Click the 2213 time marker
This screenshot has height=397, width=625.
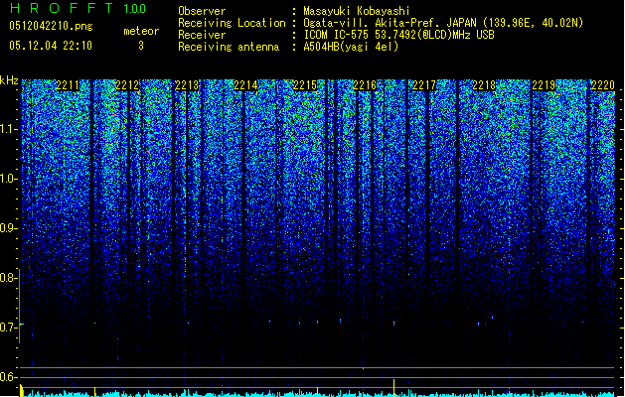187,85
